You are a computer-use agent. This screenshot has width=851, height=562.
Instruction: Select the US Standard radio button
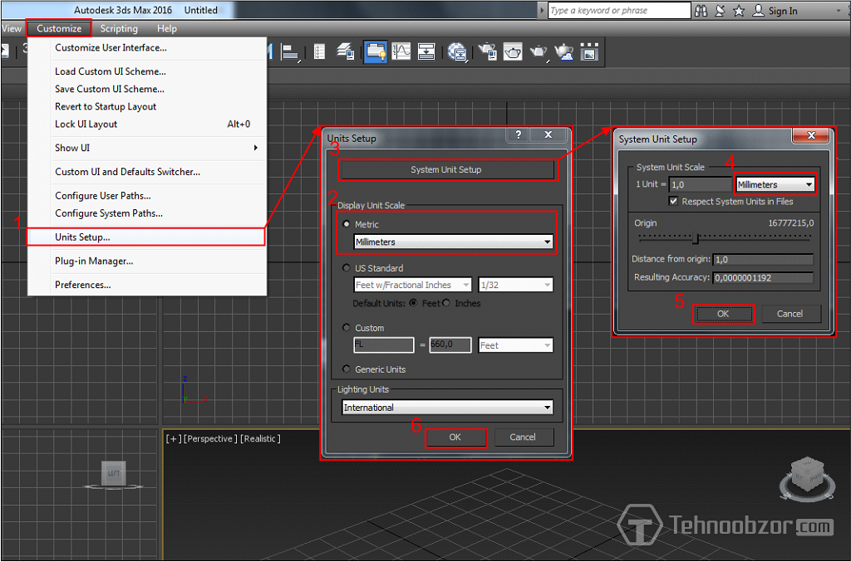pyautogui.click(x=347, y=268)
